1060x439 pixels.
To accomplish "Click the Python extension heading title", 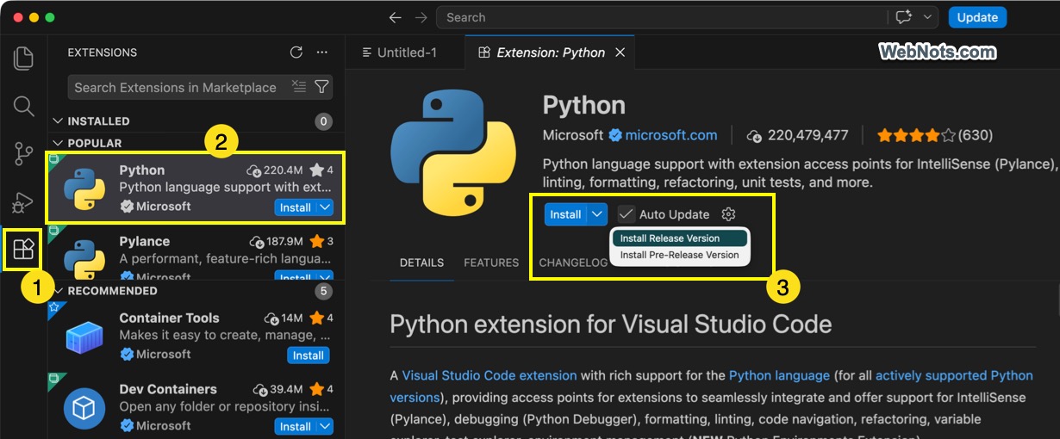I will tap(583, 106).
